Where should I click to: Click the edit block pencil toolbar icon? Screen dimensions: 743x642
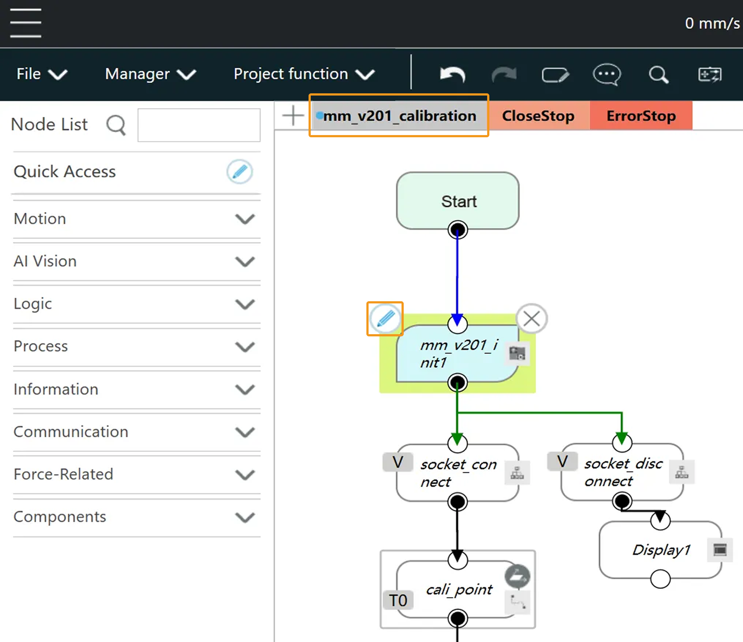tap(555, 75)
